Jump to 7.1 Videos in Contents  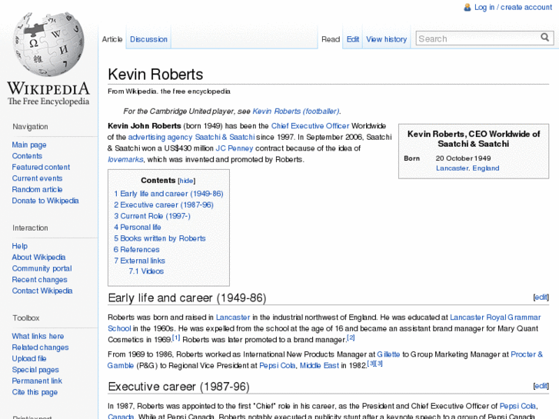click(146, 271)
